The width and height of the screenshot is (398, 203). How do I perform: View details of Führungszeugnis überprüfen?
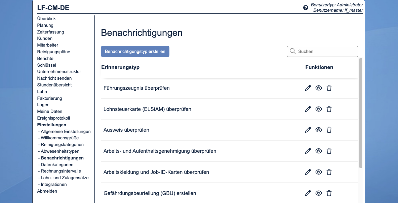tap(318, 88)
